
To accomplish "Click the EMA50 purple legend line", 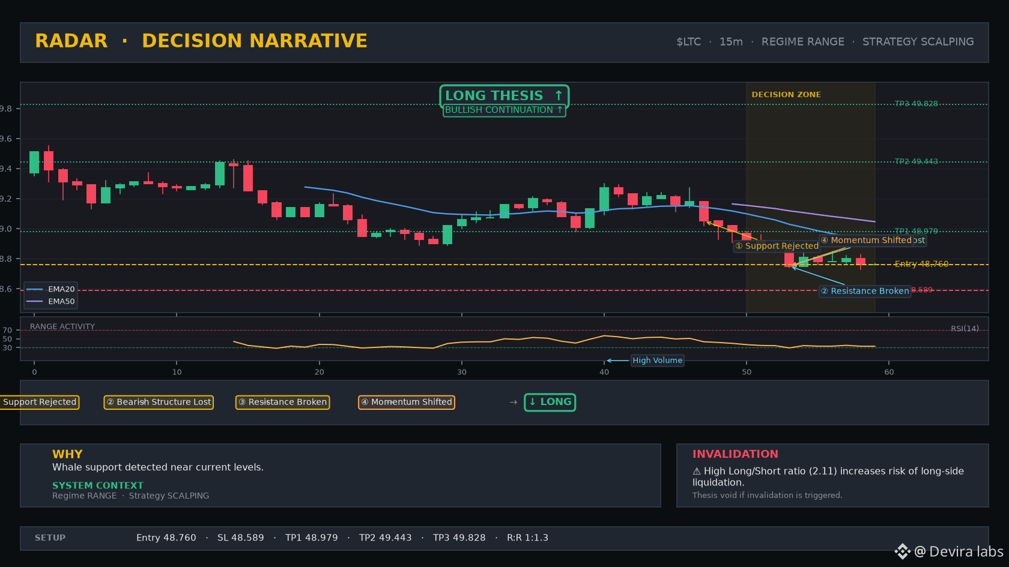I will 35,301.
